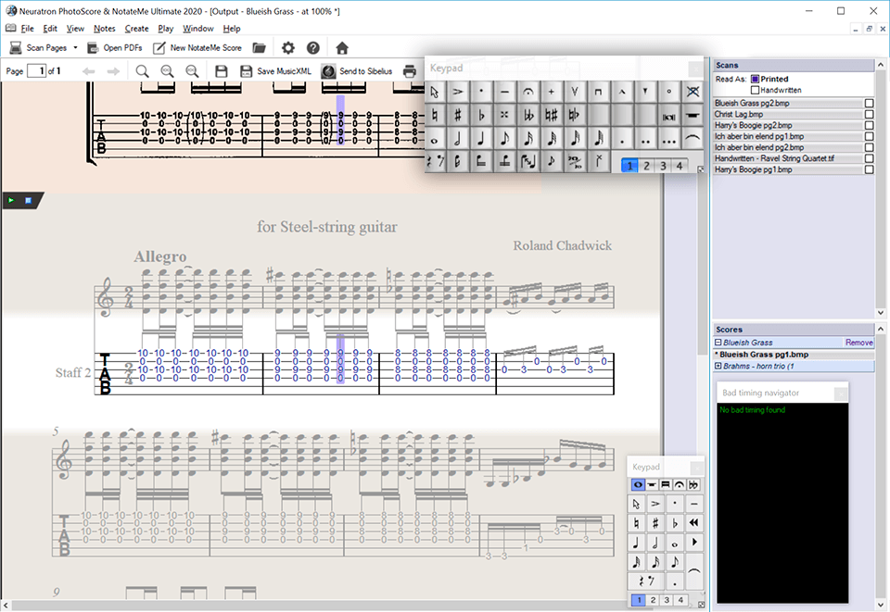Open the print dialog via printer icon
The image size is (890, 612).
pos(409,71)
